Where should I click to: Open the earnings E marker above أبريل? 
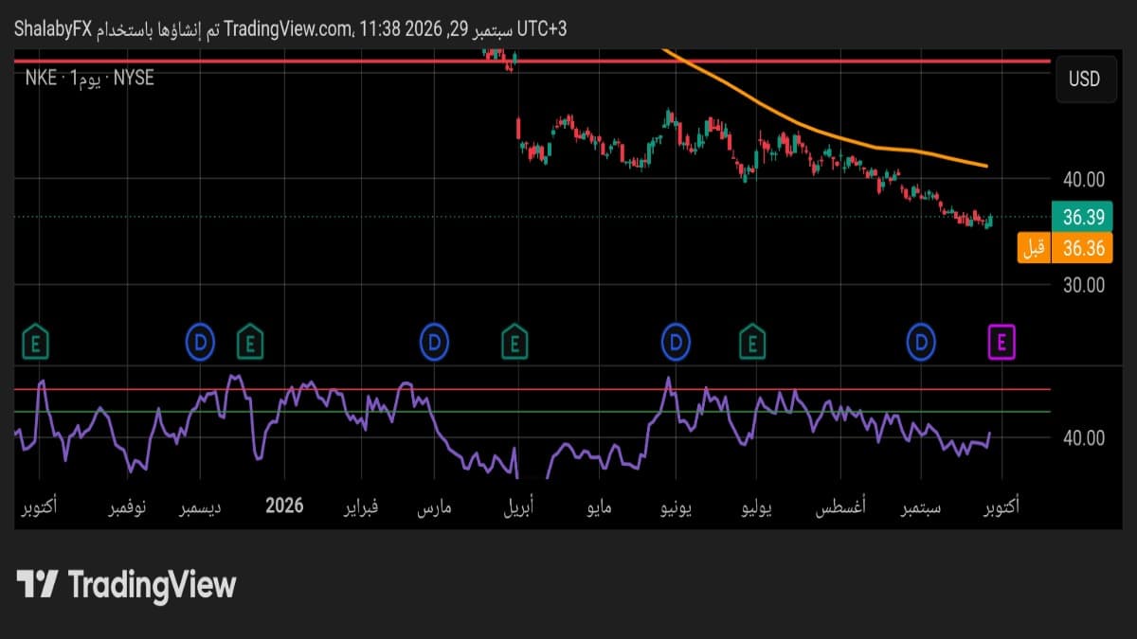pyautogui.click(x=514, y=341)
